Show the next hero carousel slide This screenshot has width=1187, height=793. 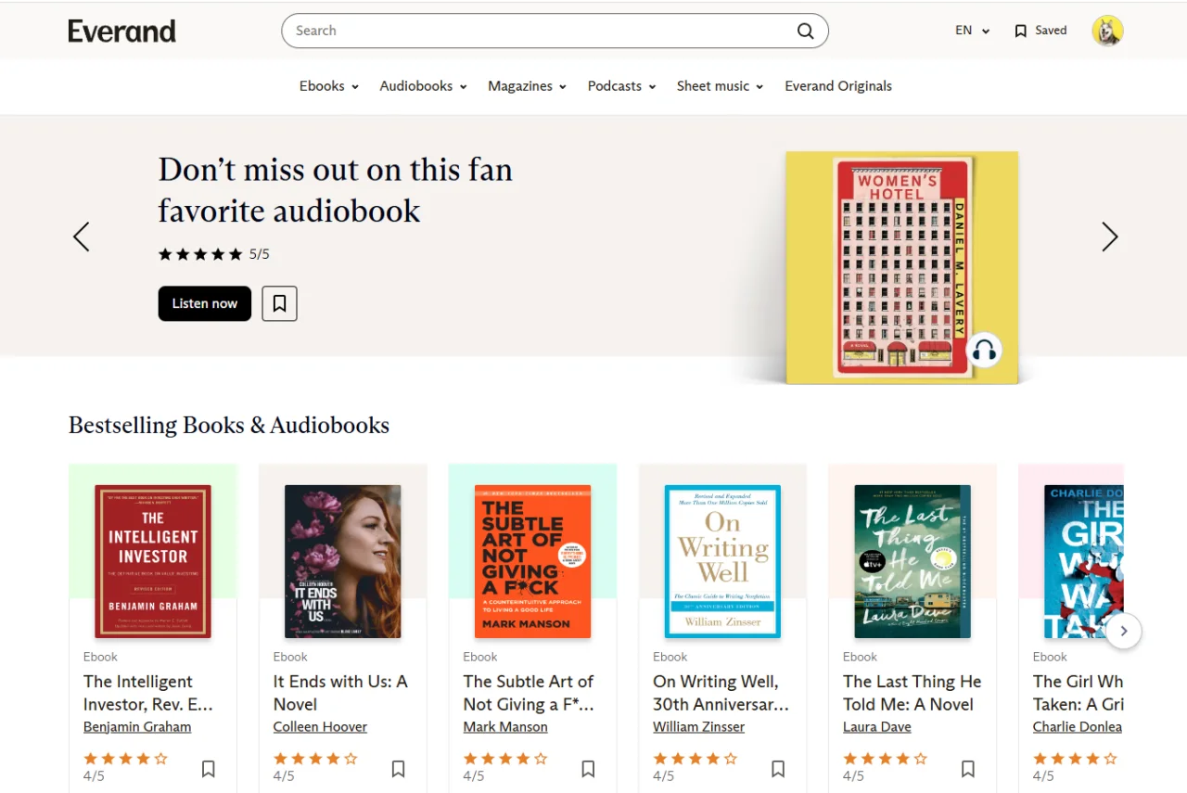(1109, 237)
